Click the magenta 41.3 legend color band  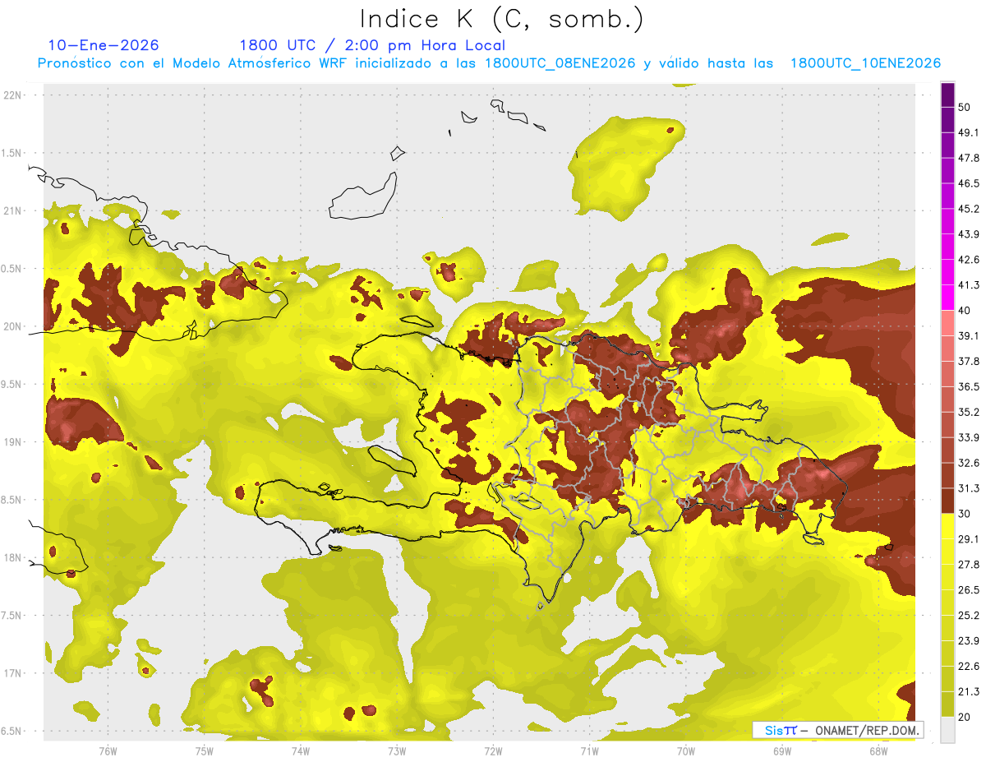947,298
